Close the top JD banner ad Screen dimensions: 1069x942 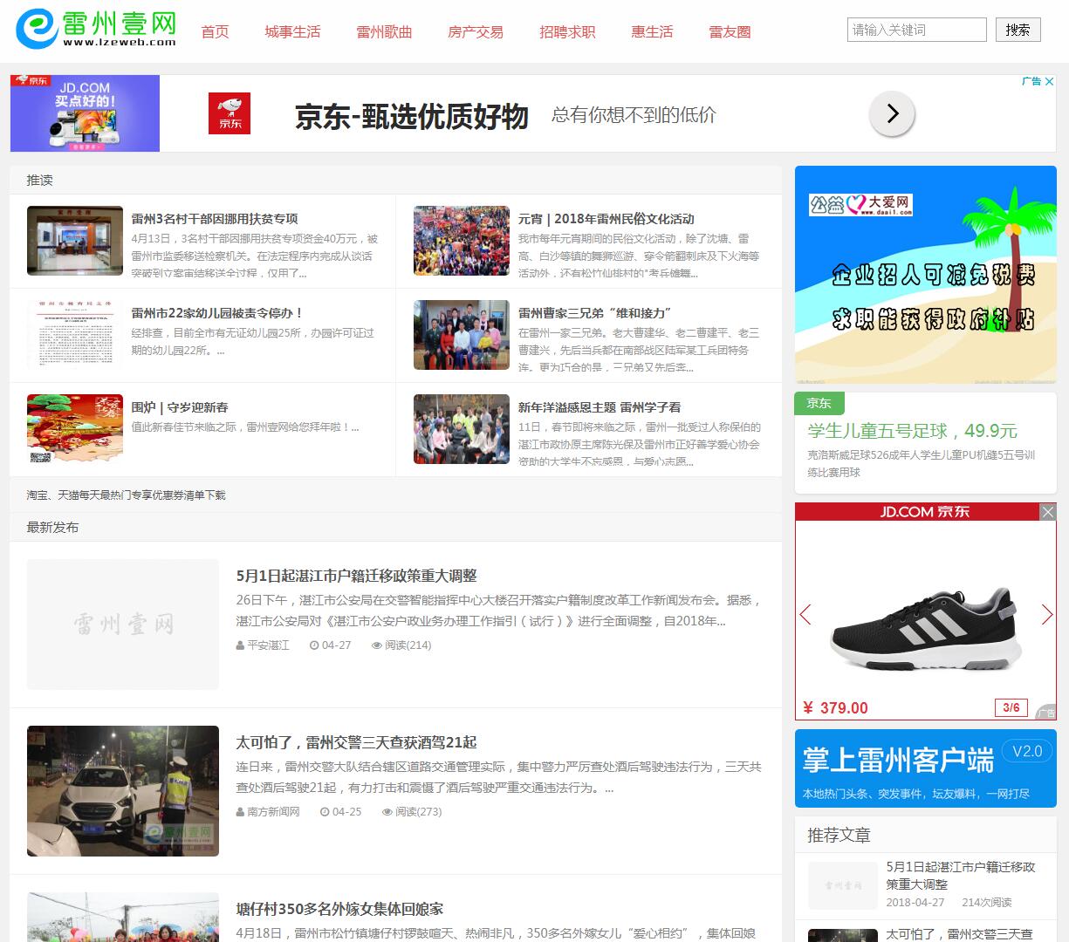tap(1050, 81)
